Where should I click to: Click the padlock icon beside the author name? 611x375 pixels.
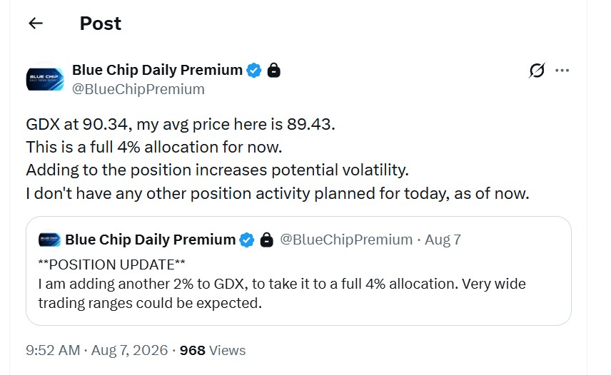(273, 71)
